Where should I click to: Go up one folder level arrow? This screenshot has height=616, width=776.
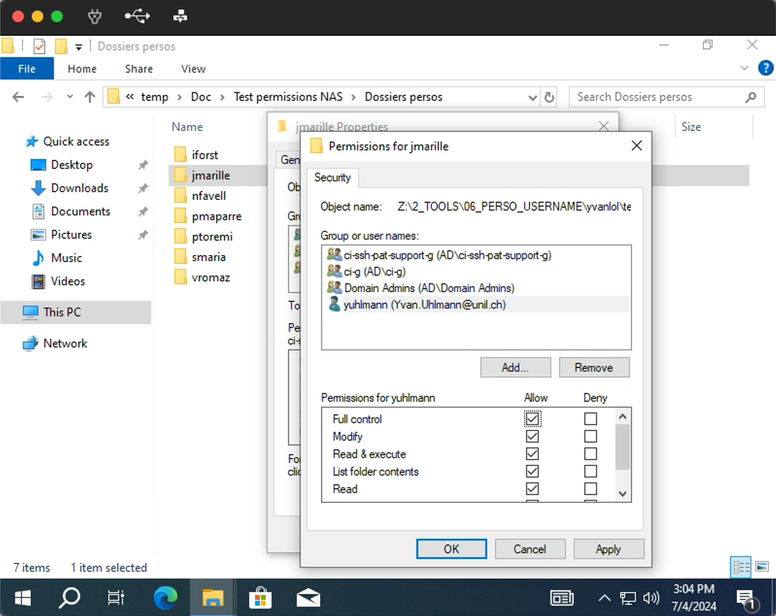(x=90, y=97)
